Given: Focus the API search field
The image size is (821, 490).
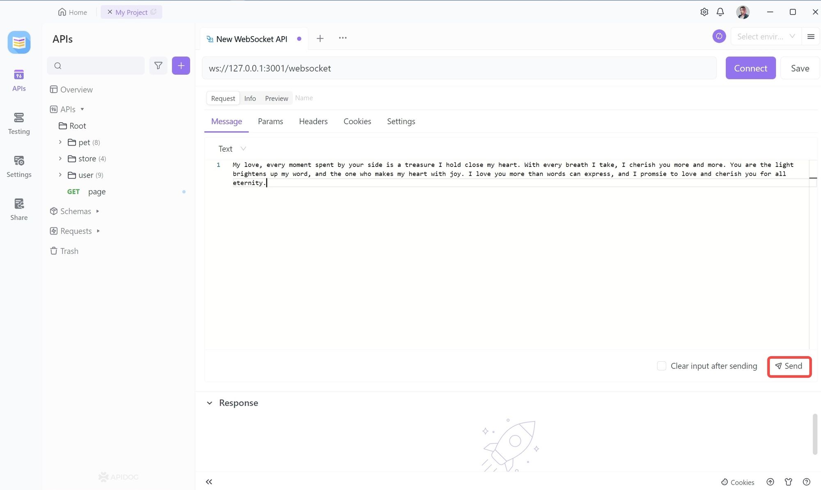Looking at the screenshot, I should coord(96,66).
